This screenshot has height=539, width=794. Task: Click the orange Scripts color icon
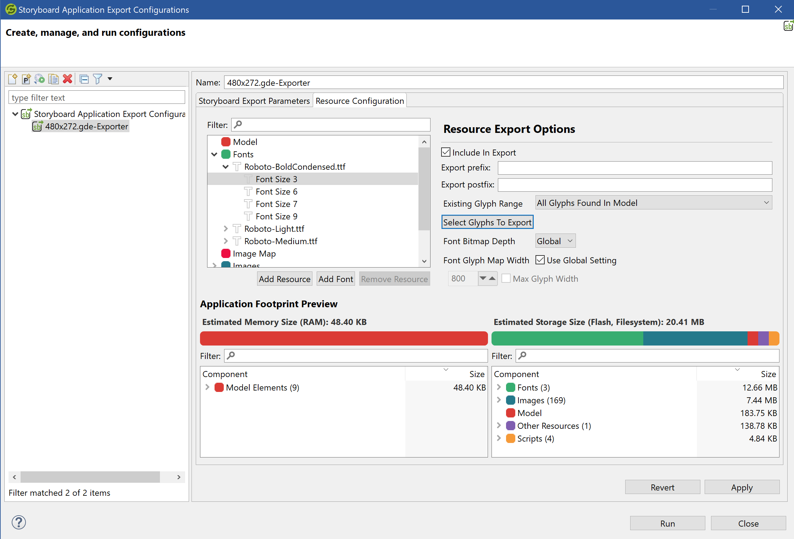pos(510,438)
